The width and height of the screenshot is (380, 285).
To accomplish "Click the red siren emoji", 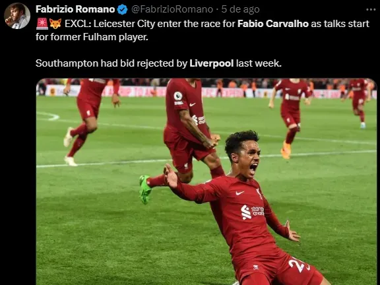I will pos(42,24).
